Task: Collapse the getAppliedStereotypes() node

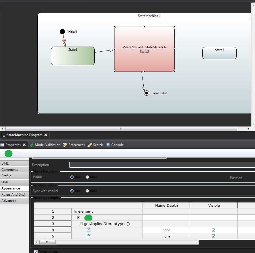Action: pyautogui.click(x=82, y=224)
